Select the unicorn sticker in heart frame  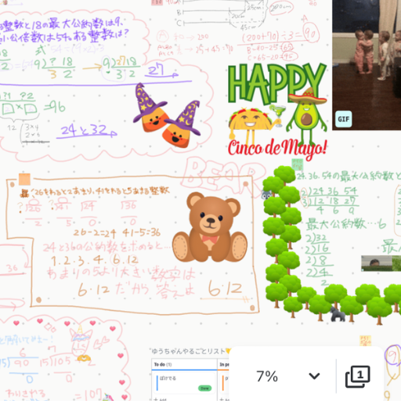(x=81, y=343)
